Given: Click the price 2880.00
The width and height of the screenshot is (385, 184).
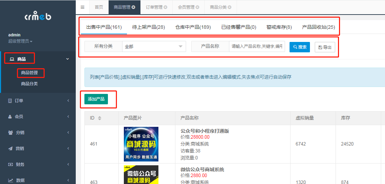Looking at the screenshot, I should pyautogui.click(x=199, y=175).
